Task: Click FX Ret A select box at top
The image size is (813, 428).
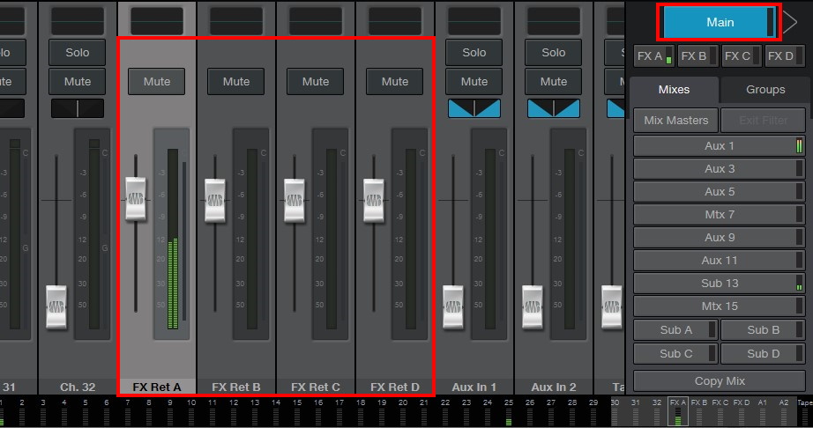Action: (x=157, y=21)
